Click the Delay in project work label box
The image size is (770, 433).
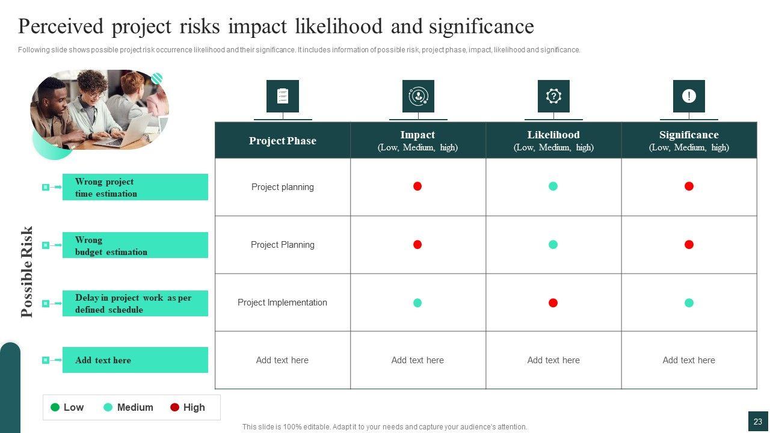(135, 304)
